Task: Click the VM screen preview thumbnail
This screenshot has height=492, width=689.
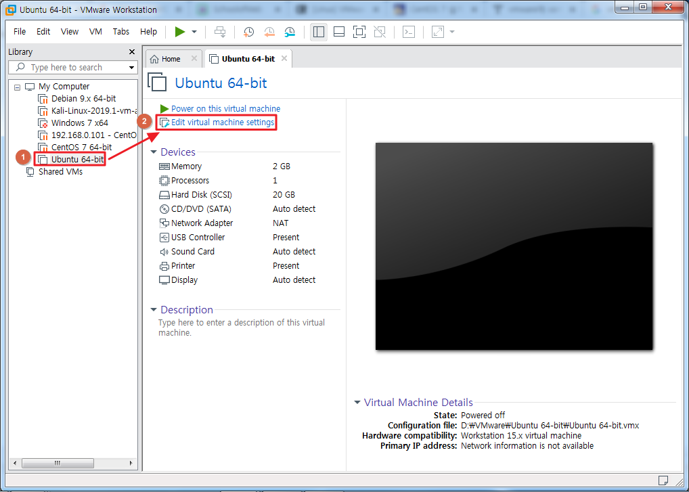Action: tap(514, 246)
